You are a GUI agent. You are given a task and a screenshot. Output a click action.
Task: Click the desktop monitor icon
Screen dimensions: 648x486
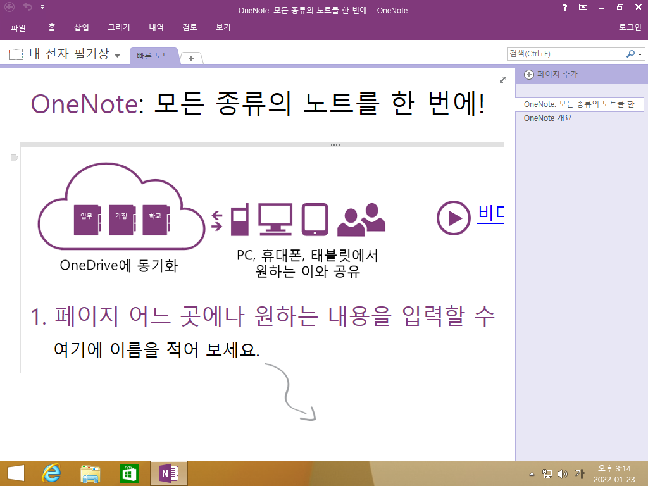click(x=276, y=220)
